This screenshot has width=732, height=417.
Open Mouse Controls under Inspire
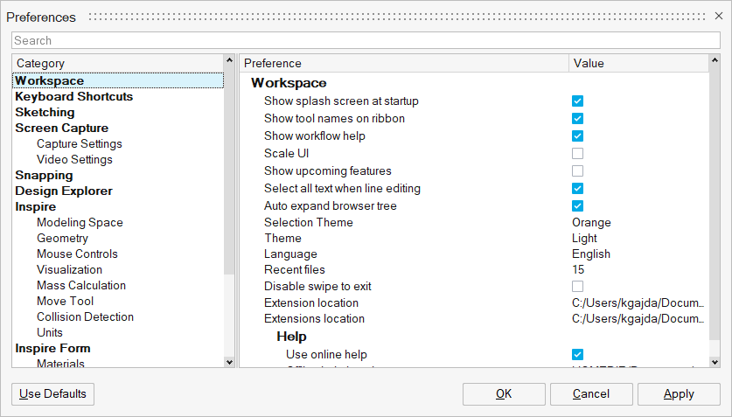click(x=77, y=254)
